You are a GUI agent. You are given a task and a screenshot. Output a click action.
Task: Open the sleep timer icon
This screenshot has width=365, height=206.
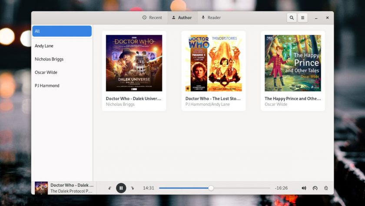(326, 188)
